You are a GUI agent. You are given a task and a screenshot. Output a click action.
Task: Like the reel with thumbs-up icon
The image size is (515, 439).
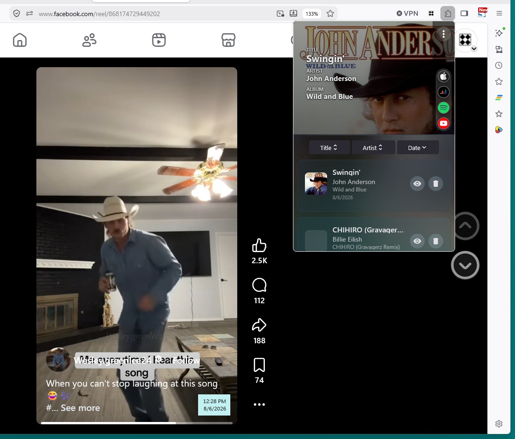coord(259,245)
